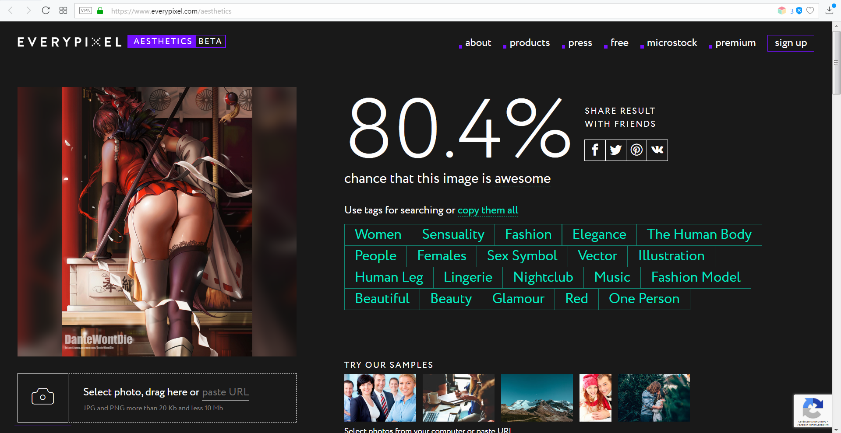Select the One Person tag

[644, 299]
